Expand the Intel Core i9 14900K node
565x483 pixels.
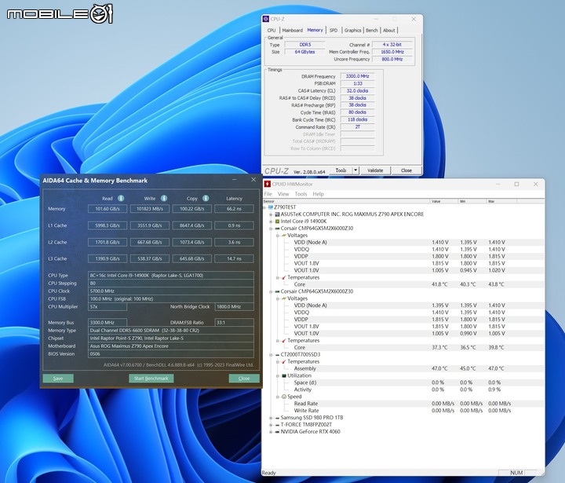[x=271, y=221]
